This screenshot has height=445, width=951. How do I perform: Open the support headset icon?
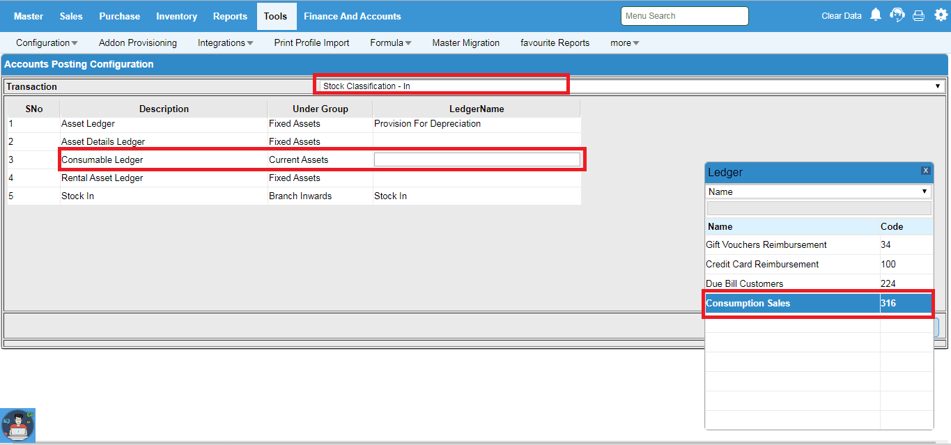pos(897,15)
